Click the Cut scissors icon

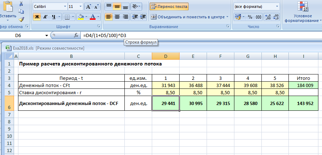point(21,4)
